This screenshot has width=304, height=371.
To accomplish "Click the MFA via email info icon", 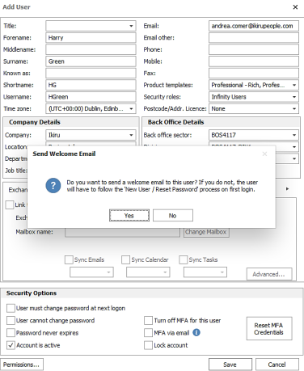I will [196, 333].
